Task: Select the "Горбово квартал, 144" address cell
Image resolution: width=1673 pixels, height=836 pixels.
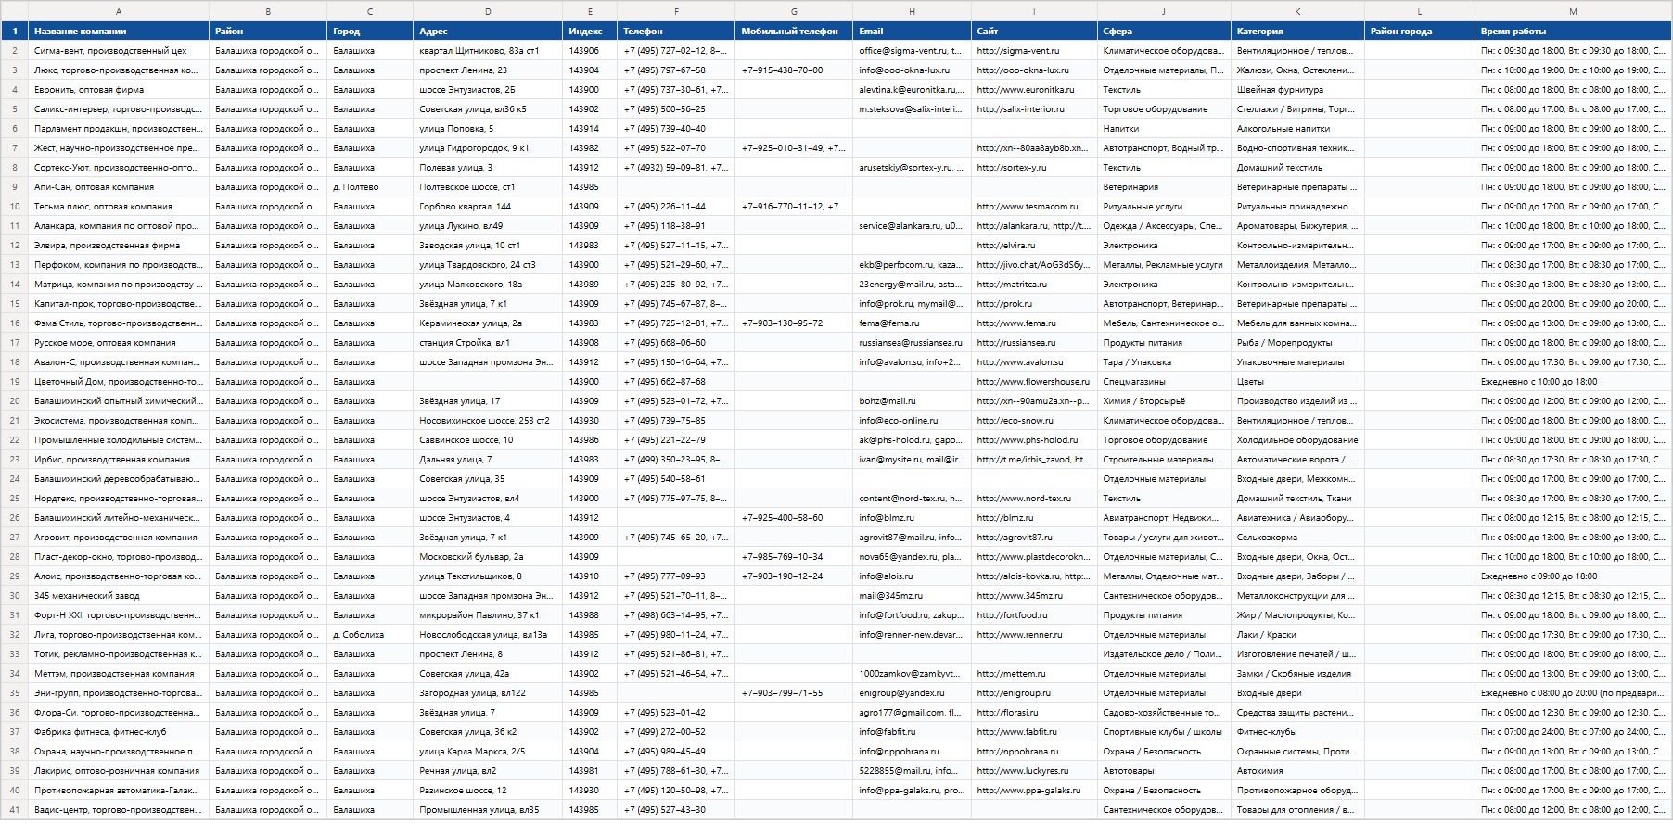Action: 488,207
